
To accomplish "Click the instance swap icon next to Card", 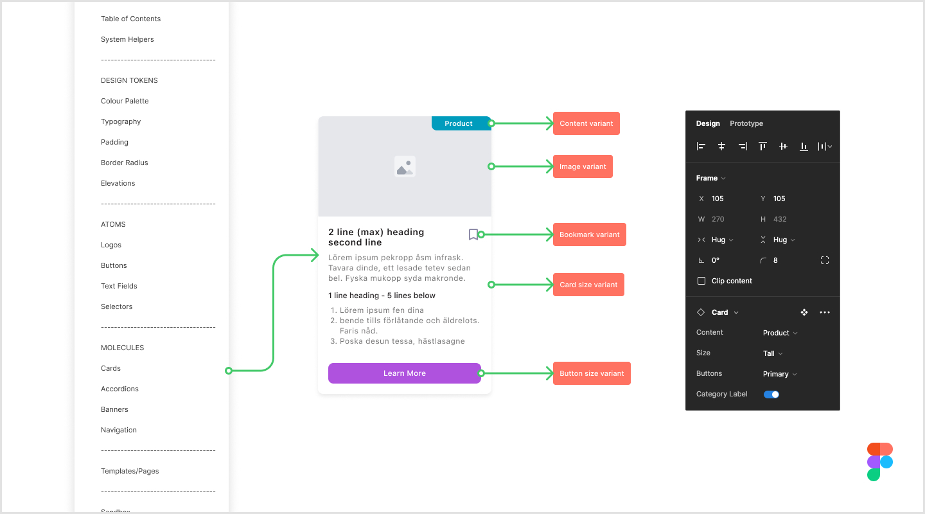I will pyautogui.click(x=804, y=312).
